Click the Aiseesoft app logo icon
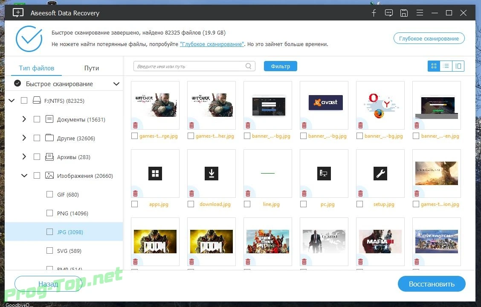Viewport: 481px width, 307px height. 18,13
